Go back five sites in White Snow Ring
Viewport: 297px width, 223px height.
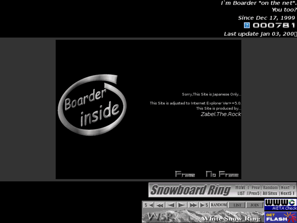tap(149, 205)
